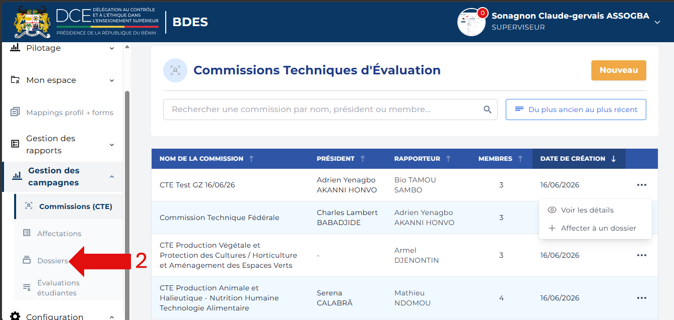The image size is (674, 320).
Task: Sort by Nom de la commission header
Action: click(201, 159)
